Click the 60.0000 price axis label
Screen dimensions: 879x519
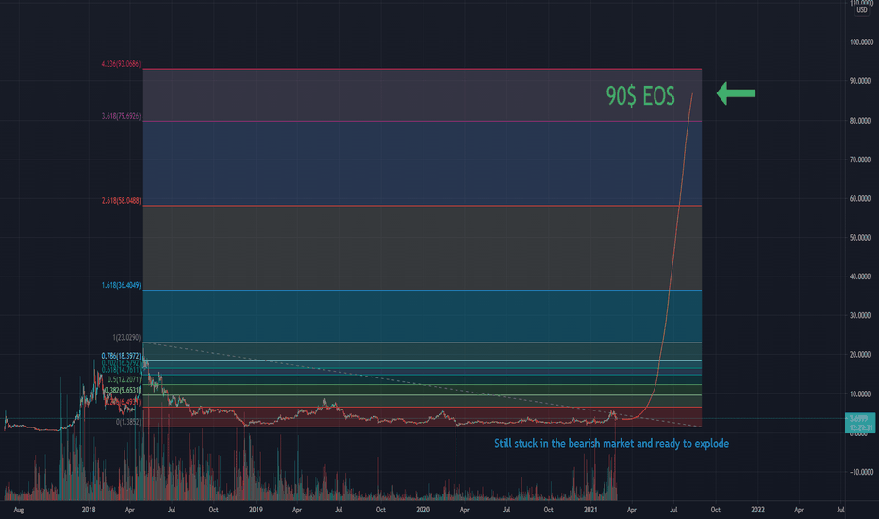[861, 198]
